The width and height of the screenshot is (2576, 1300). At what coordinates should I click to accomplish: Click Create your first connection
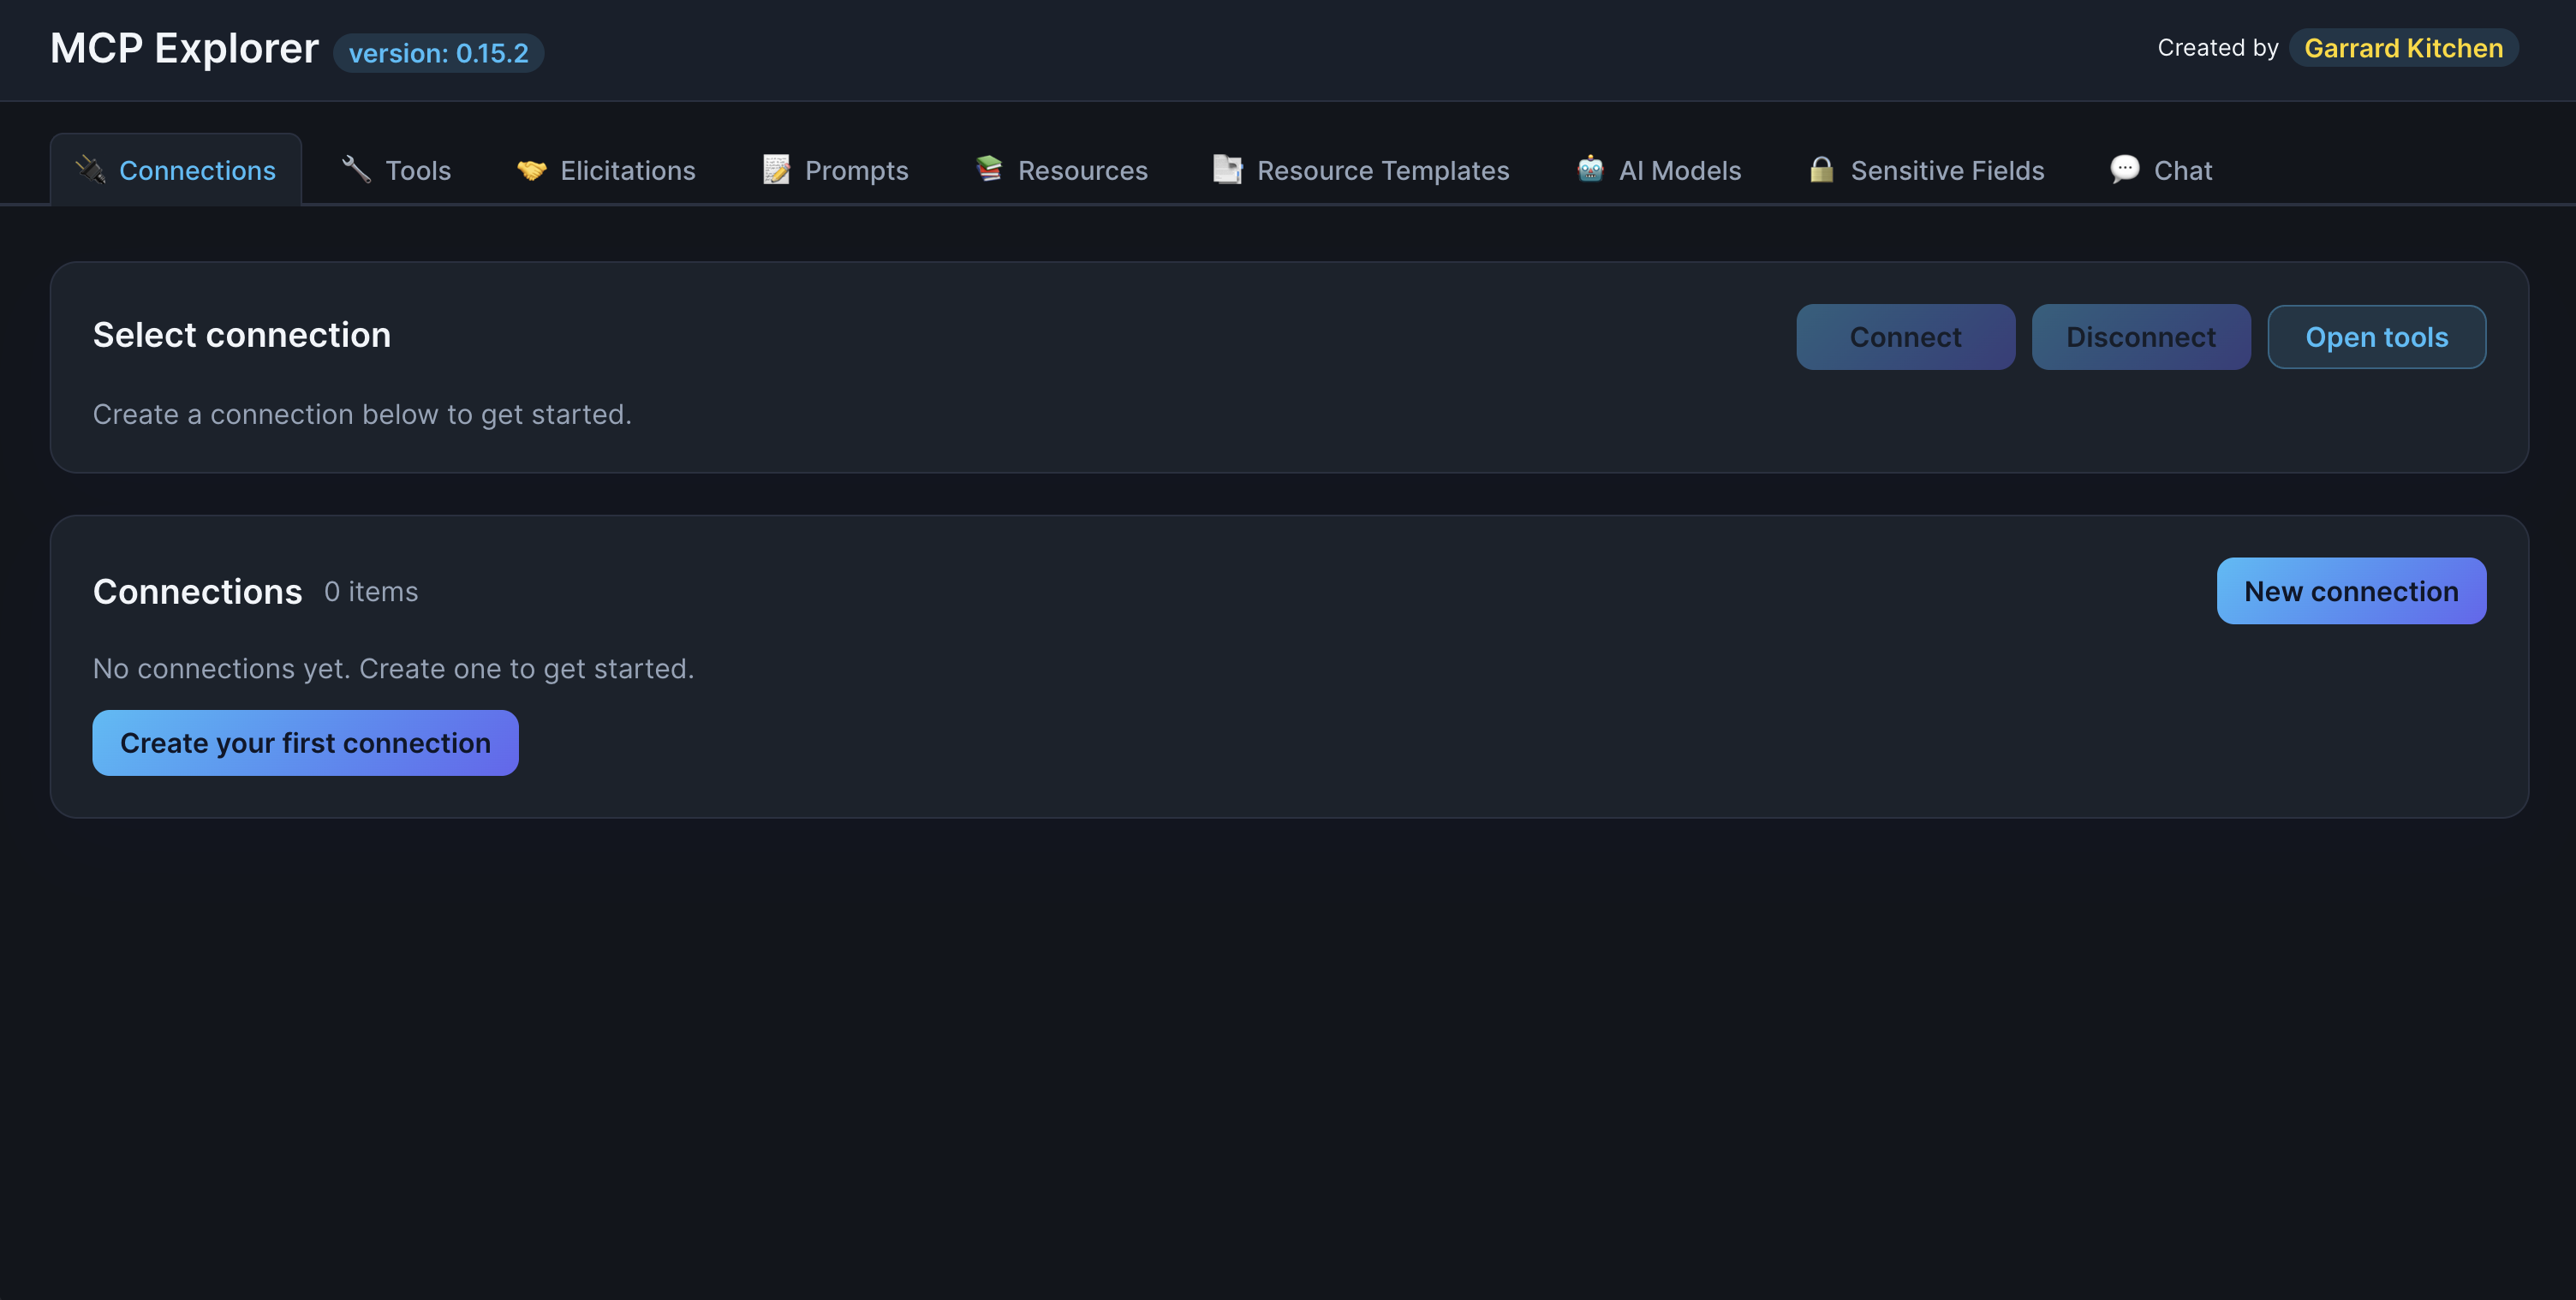coord(305,743)
